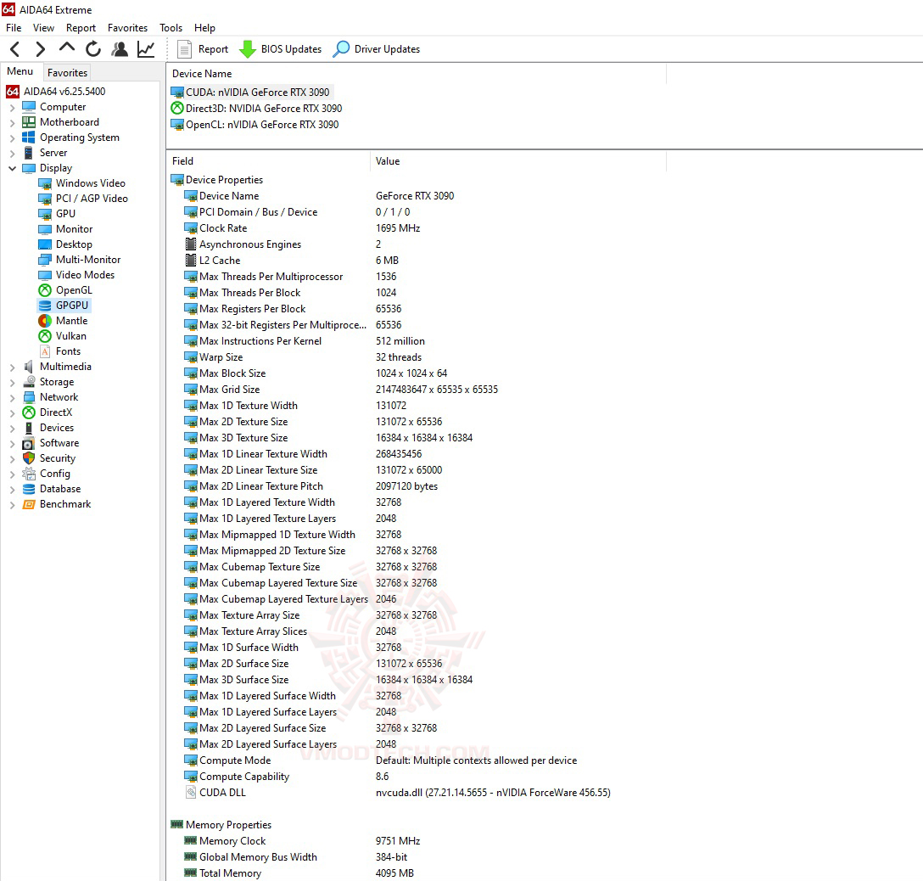
Task: Click the Security shield icon
Action: click(x=28, y=458)
